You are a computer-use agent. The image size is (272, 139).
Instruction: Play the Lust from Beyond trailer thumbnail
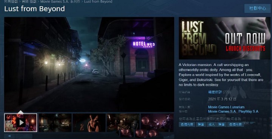(x=20, y=122)
